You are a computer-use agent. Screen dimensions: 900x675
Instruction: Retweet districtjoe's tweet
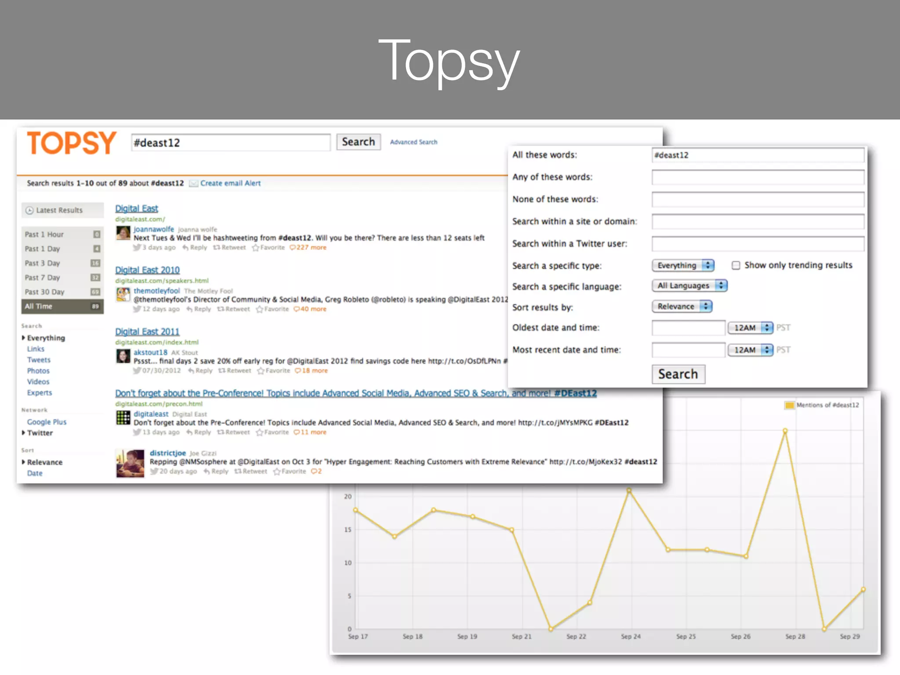tap(250, 471)
